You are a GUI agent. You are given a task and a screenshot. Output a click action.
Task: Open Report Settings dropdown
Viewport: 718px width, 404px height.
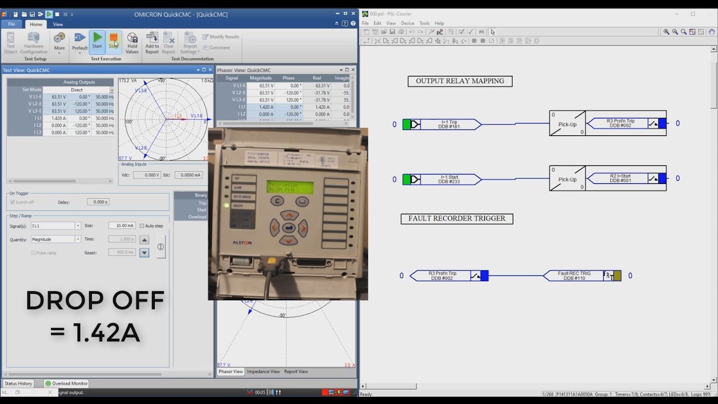190,43
